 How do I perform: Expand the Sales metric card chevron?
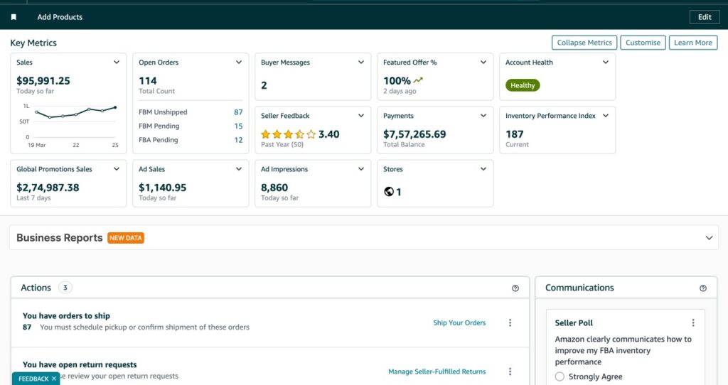(117, 63)
